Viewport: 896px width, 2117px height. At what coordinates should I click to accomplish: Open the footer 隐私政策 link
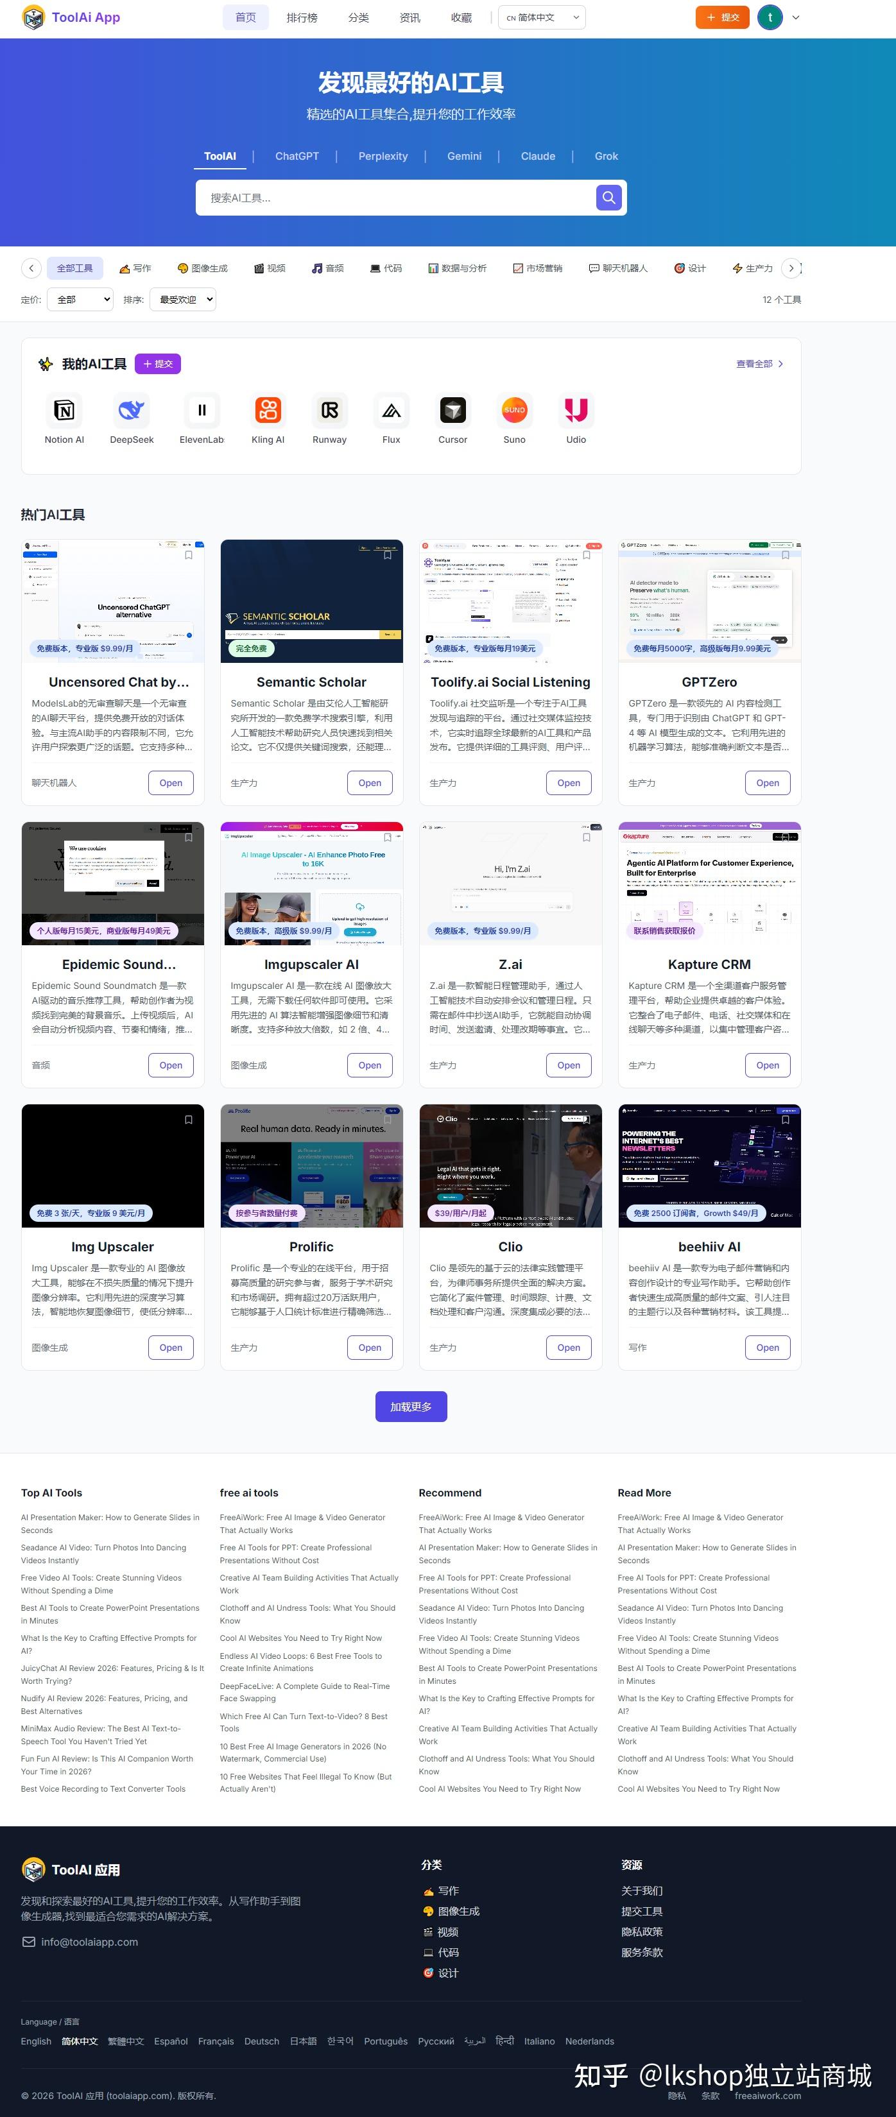point(641,1932)
